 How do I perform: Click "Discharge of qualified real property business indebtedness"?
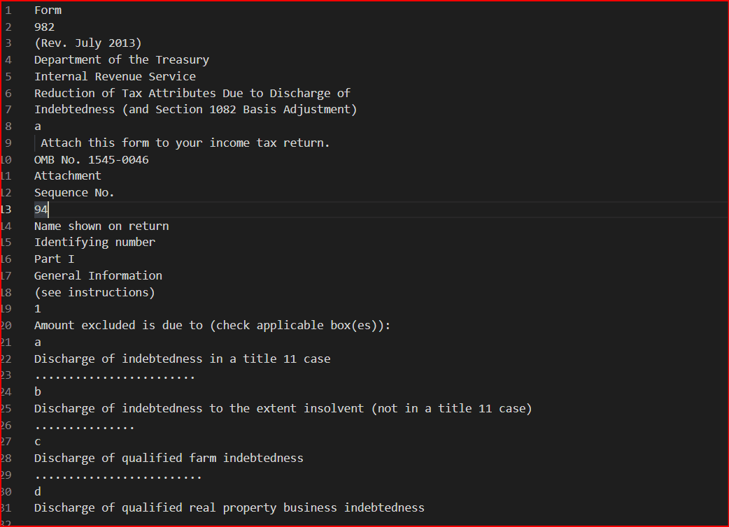(x=229, y=508)
